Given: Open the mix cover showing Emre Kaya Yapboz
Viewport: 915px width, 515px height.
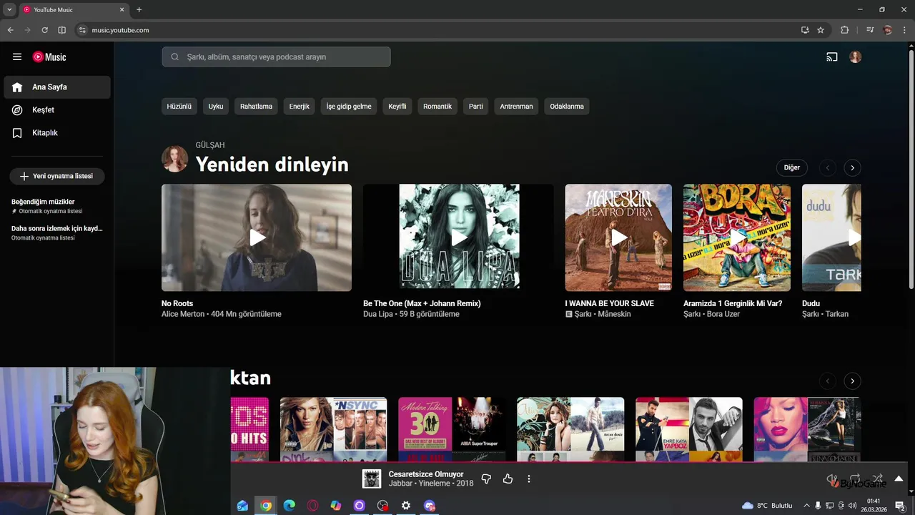Looking at the screenshot, I should point(689,429).
